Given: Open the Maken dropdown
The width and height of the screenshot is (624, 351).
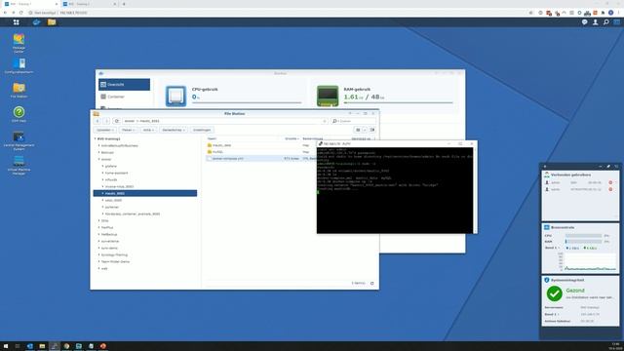Looking at the screenshot, I should [x=128, y=130].
